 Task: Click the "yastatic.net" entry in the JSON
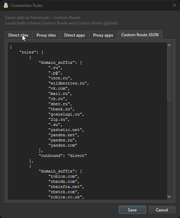point(66,130)
